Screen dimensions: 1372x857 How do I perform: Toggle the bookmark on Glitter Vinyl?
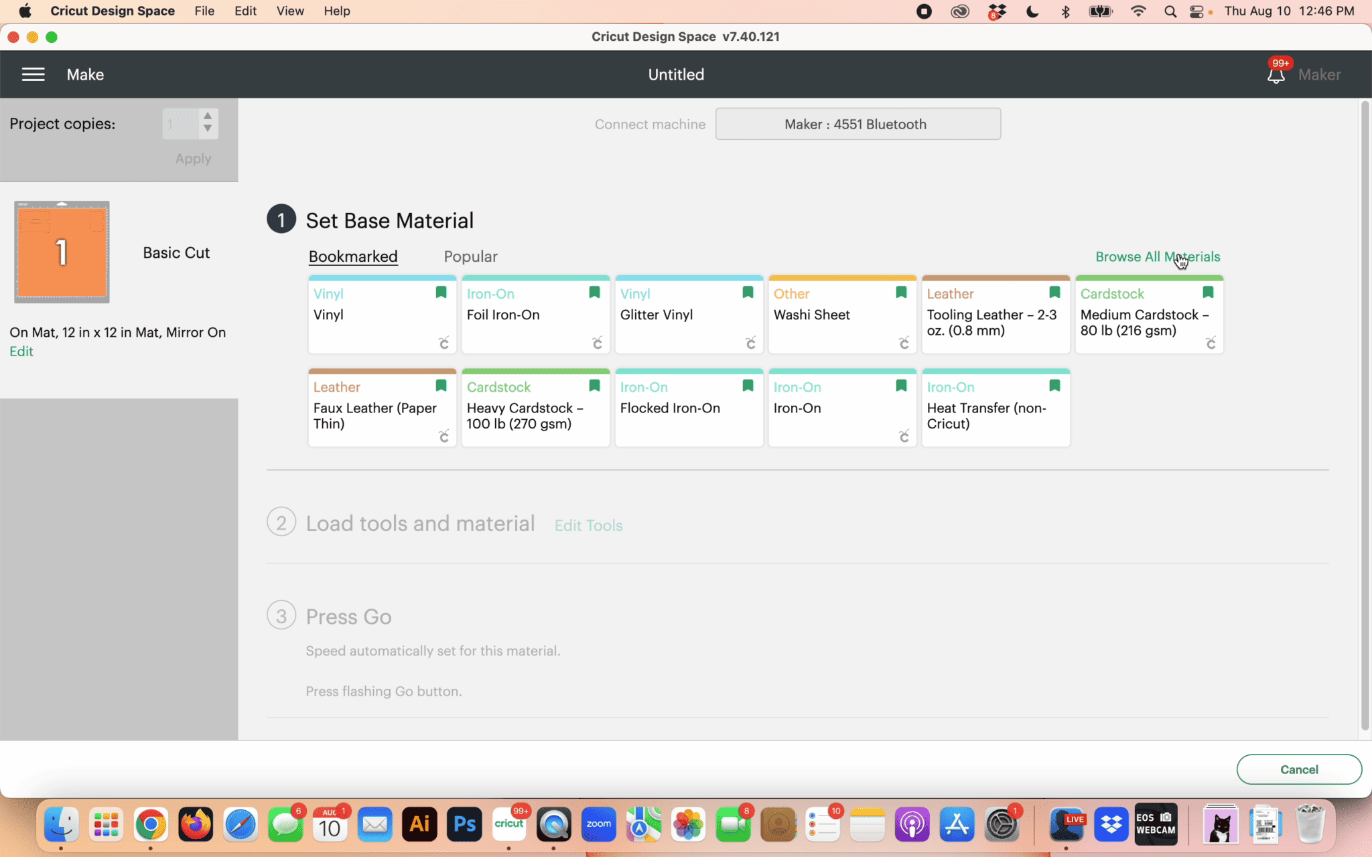click(x=748, y=293)
